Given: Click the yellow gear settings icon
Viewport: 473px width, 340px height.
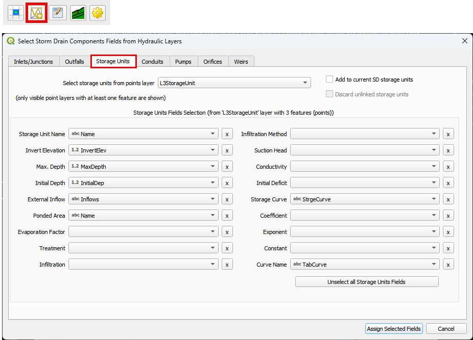Looking at the screenshot, I should pos(98,13).
